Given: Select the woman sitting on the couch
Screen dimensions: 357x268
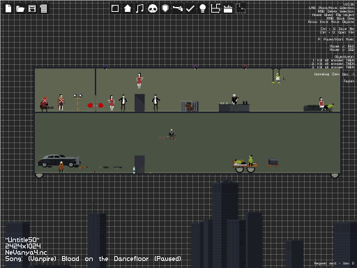Looking at the screenshot, I should pyautogui.click(x=321, y=103).
